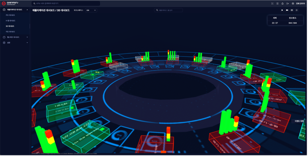Select 카드 대시보드 in the sidebar
Image resolution: width=308 pixels, height=156 pixels.
(10, 15)
